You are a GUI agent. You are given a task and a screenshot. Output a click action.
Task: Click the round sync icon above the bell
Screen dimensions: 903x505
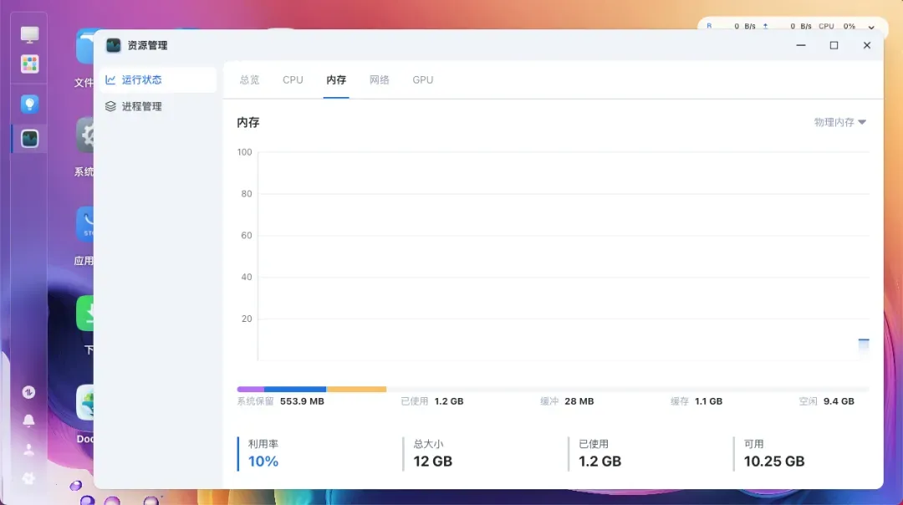tap(29, 391)
